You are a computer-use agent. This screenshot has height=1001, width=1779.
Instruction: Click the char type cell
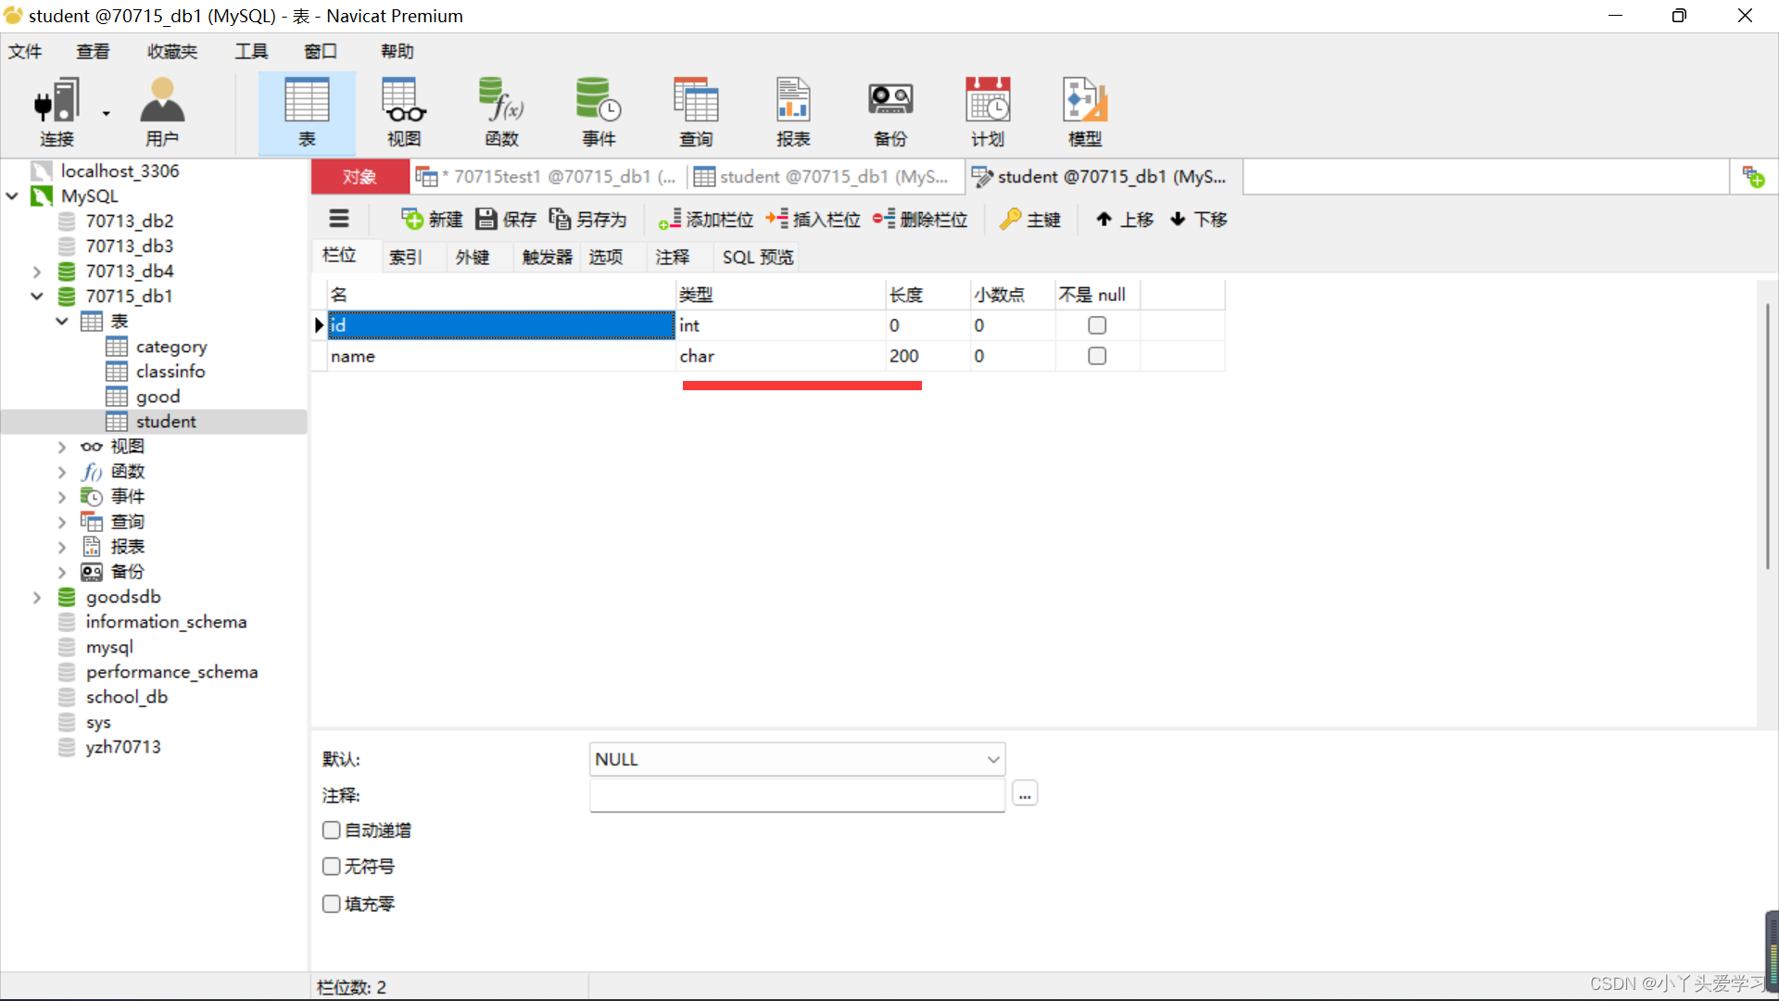click(x=781, y=356)
